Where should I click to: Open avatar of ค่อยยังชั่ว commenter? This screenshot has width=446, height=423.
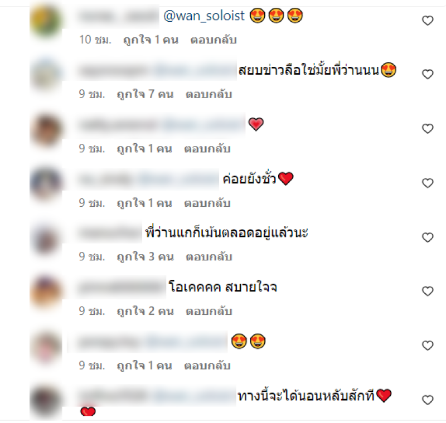46,183
